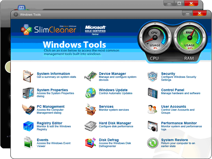This screenshot has height=159, width=212.
Task: Open the User Accounts people icon
Action: pos(152,109)
